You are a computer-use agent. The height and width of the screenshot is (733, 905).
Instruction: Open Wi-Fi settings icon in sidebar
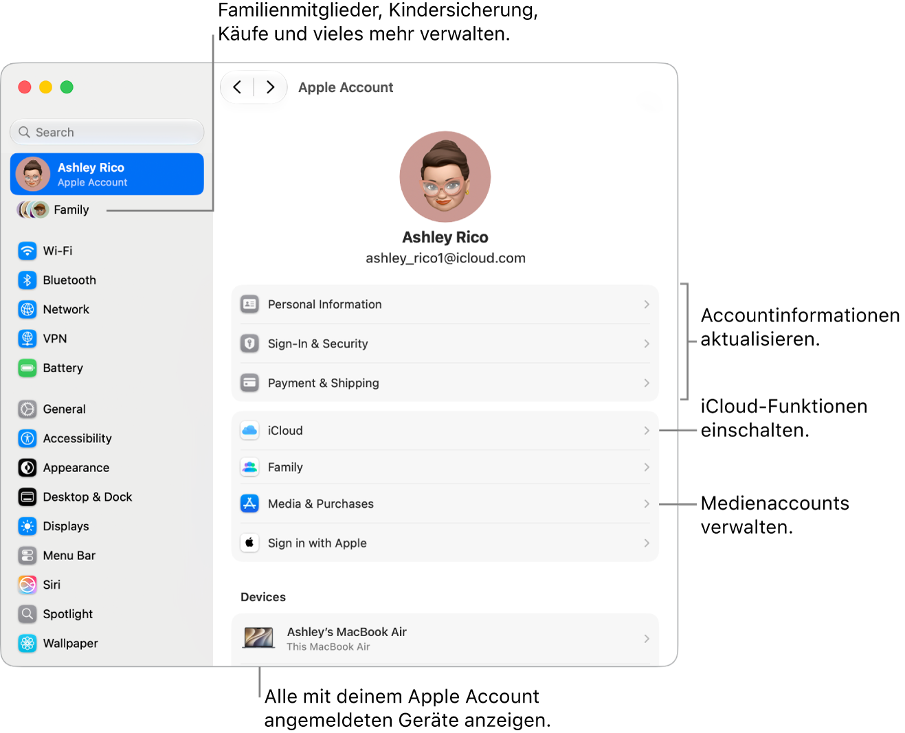pyautogui.click(x=27, y=251)
